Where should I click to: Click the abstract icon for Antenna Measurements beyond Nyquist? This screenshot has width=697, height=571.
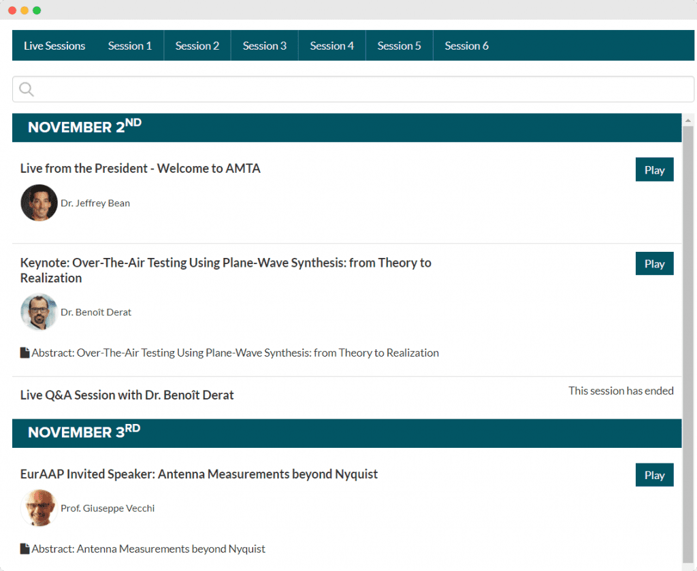coord(25,549)
